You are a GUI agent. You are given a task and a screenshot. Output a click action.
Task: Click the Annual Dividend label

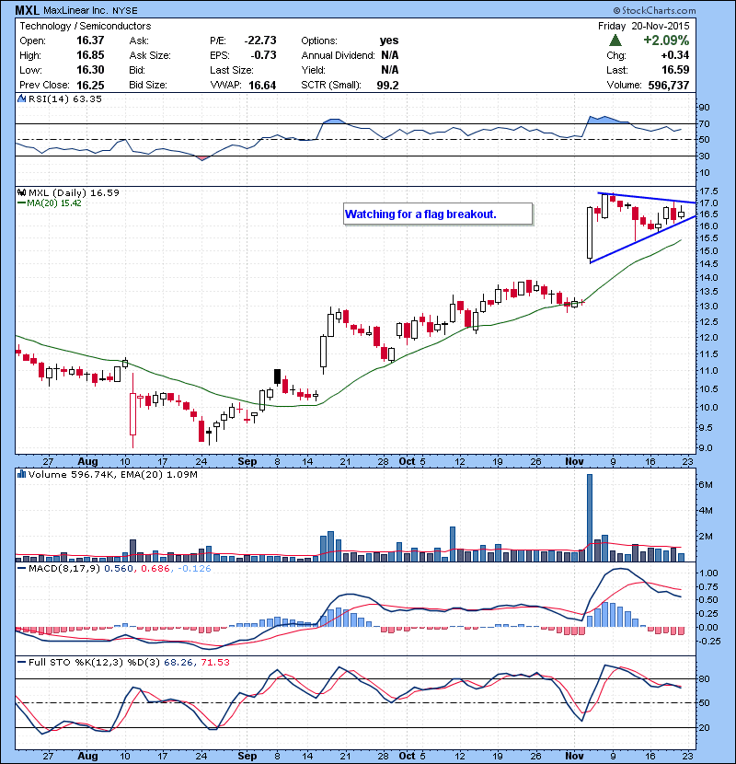pyautogui.click(x=338, y=55)
